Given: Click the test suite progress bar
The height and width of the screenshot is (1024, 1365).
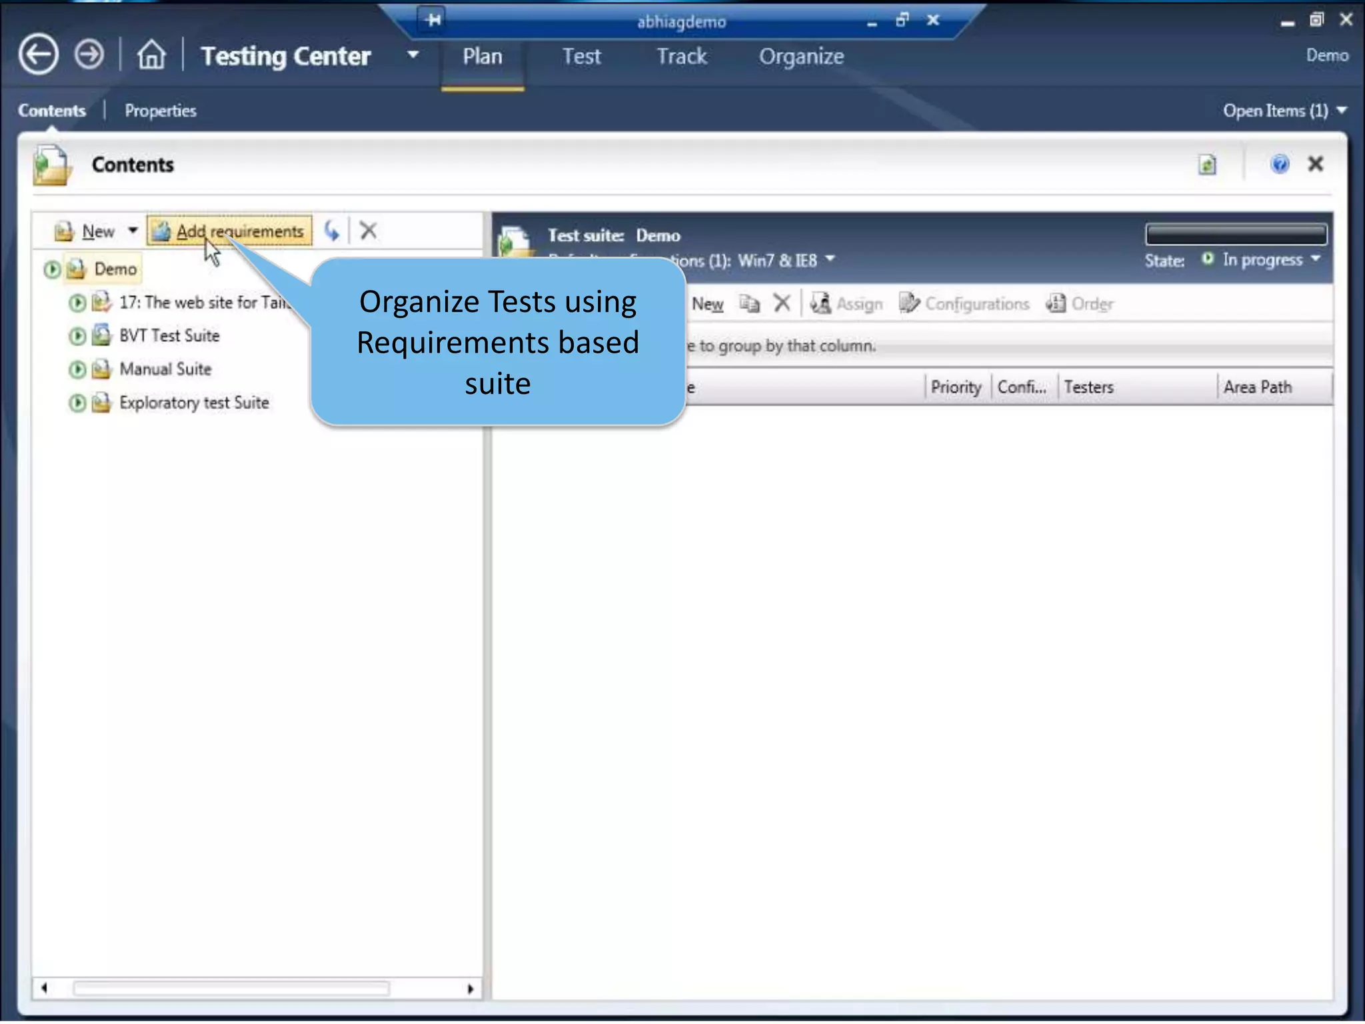Looking at the screenshot, I should coord(1236,234).
